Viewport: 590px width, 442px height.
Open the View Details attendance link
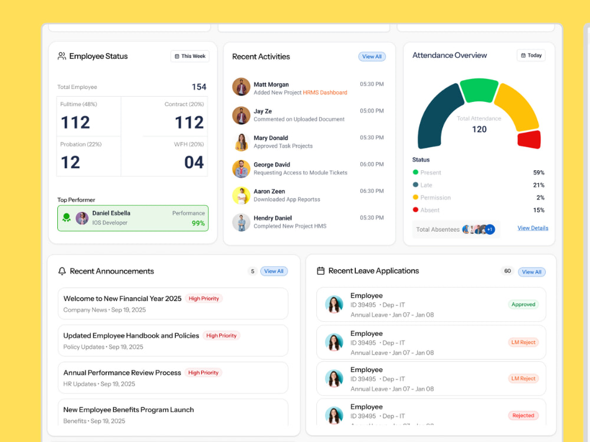[x=533, y=228]
